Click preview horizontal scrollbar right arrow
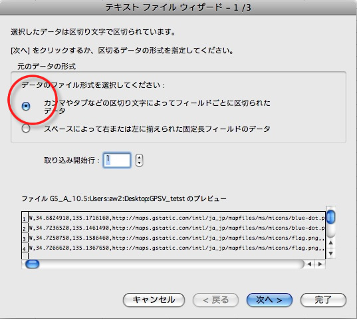 coord(320,264)
